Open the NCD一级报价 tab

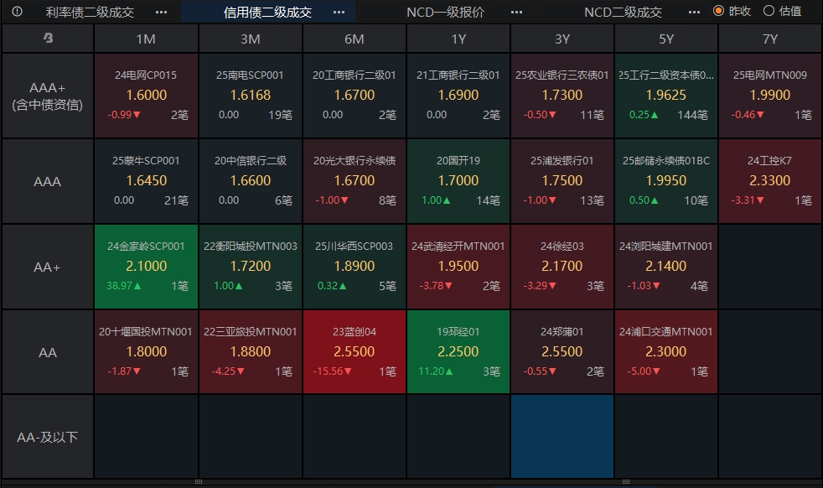445,12
